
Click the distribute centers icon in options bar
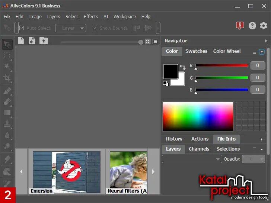pos(148,28)
